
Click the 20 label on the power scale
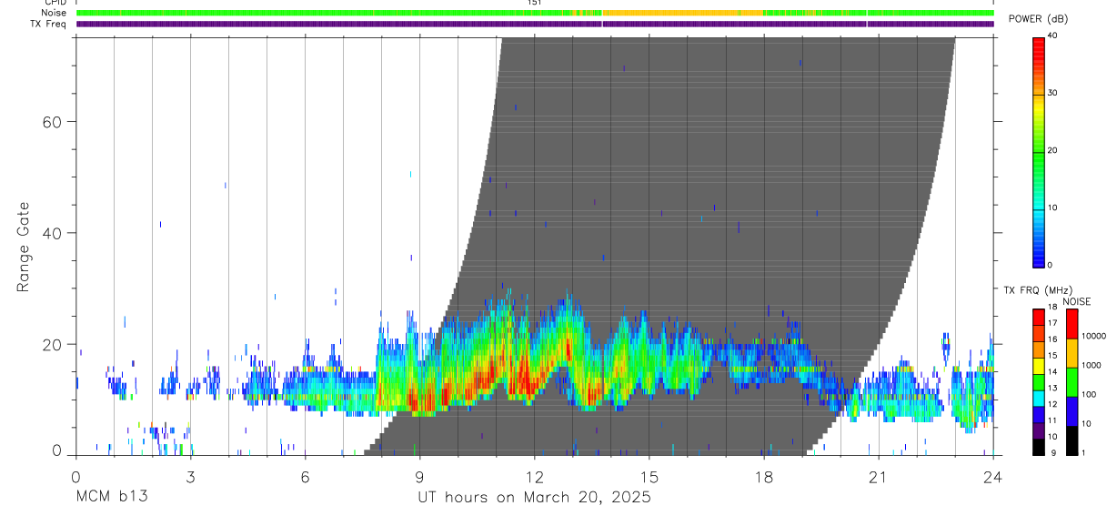1053,150
